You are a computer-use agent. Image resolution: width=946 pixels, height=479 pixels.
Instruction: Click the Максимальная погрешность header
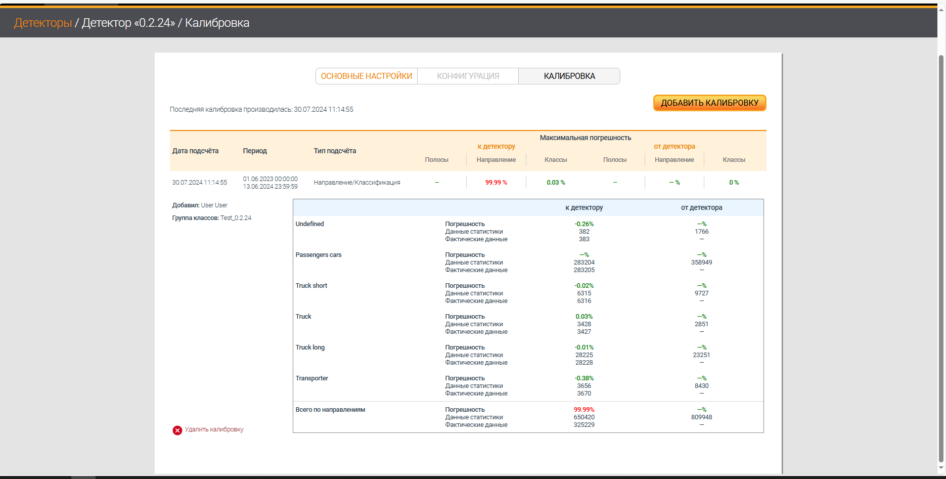point(585,138)
